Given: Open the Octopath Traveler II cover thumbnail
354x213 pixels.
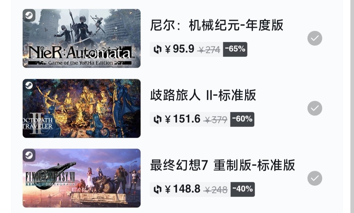Looking at the screenshot, I should pyautogui.click(x=82, y=108).
